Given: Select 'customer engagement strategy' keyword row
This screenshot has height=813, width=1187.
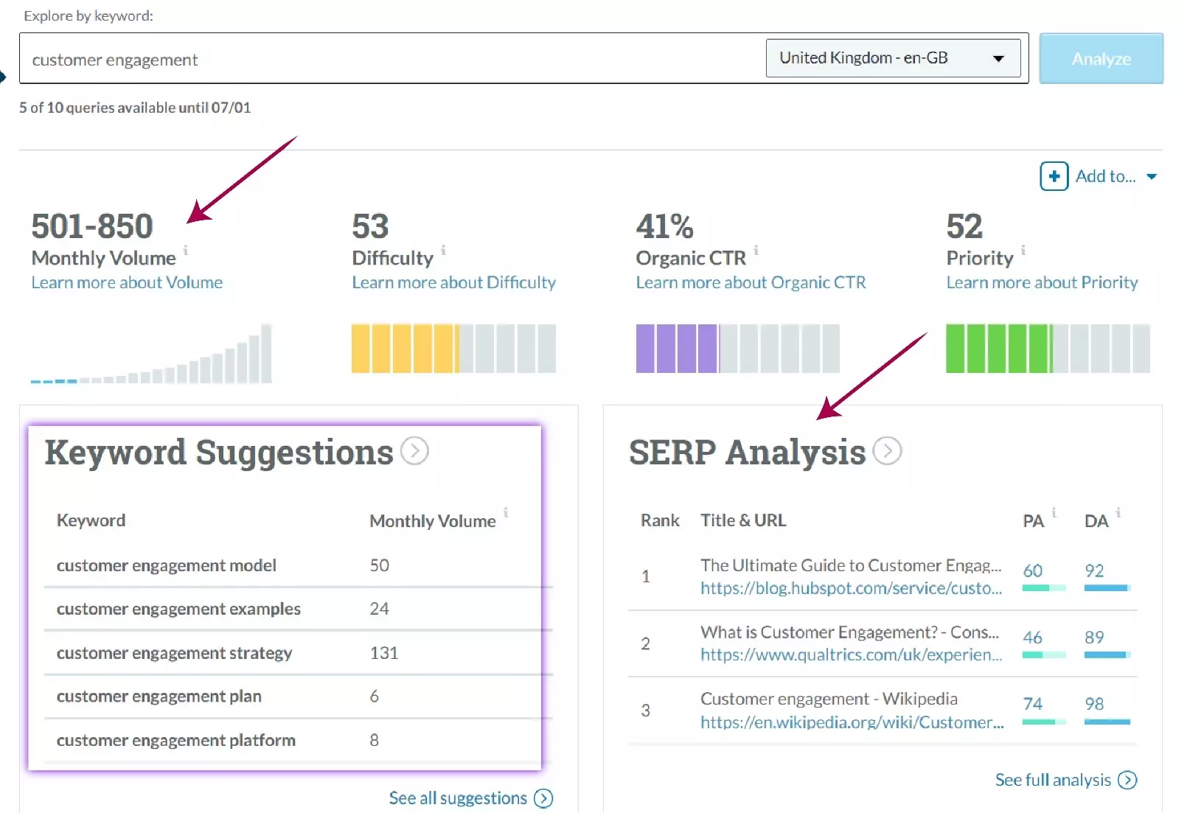Looking at the screenshot, I should [299, 653].
